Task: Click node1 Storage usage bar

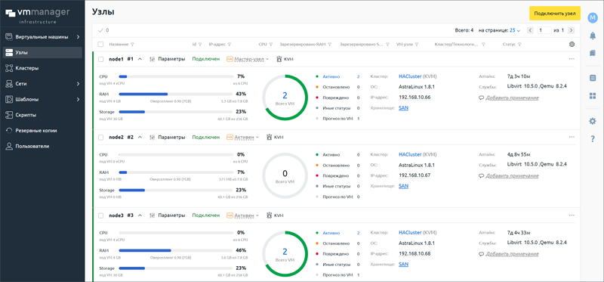Action: [176, 112]
